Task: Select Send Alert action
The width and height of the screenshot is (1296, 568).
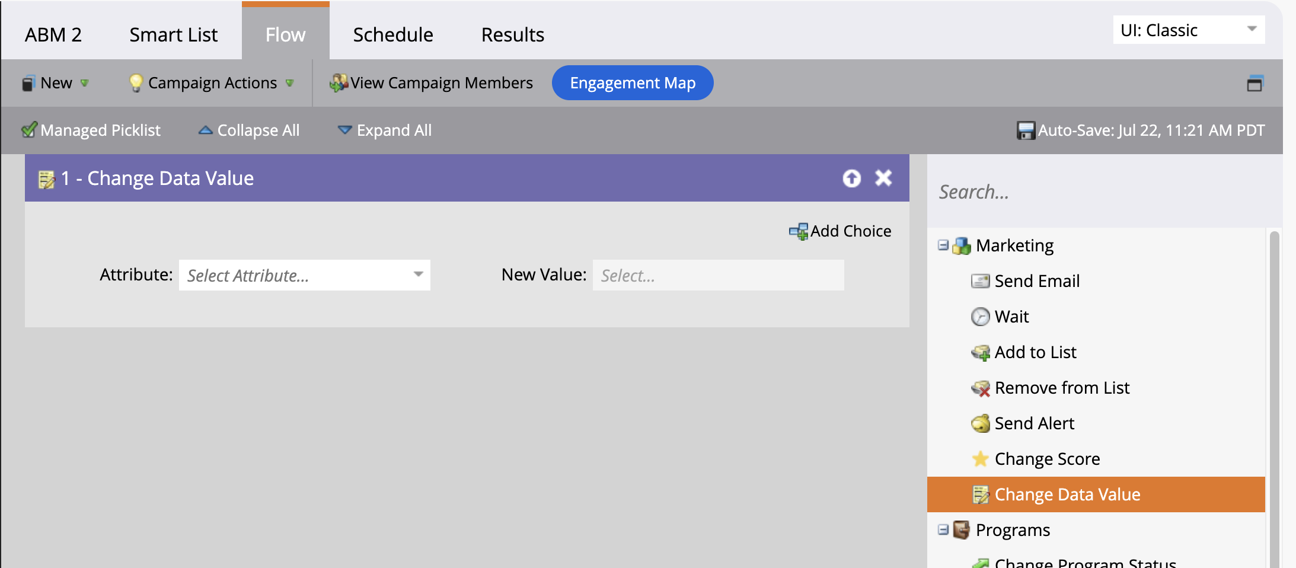Action: (x=1034, y=423)
